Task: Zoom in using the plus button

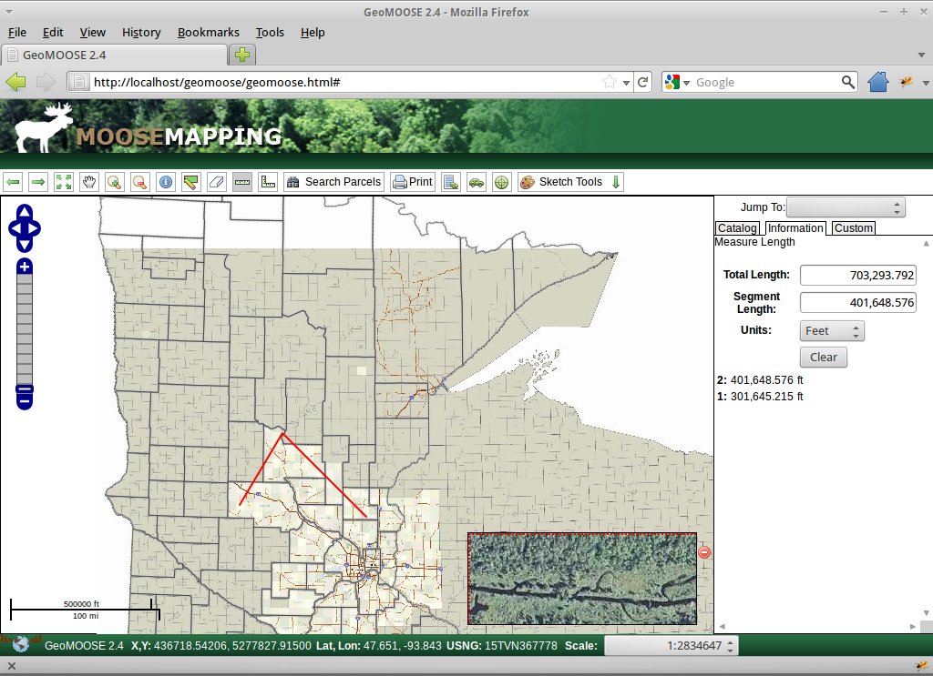Action: coord(25,267)
